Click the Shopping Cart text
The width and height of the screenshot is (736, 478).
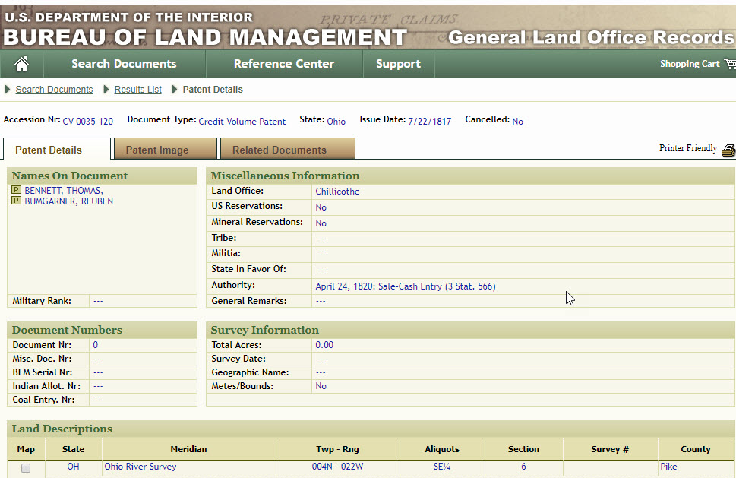click(x=690, y=64)
